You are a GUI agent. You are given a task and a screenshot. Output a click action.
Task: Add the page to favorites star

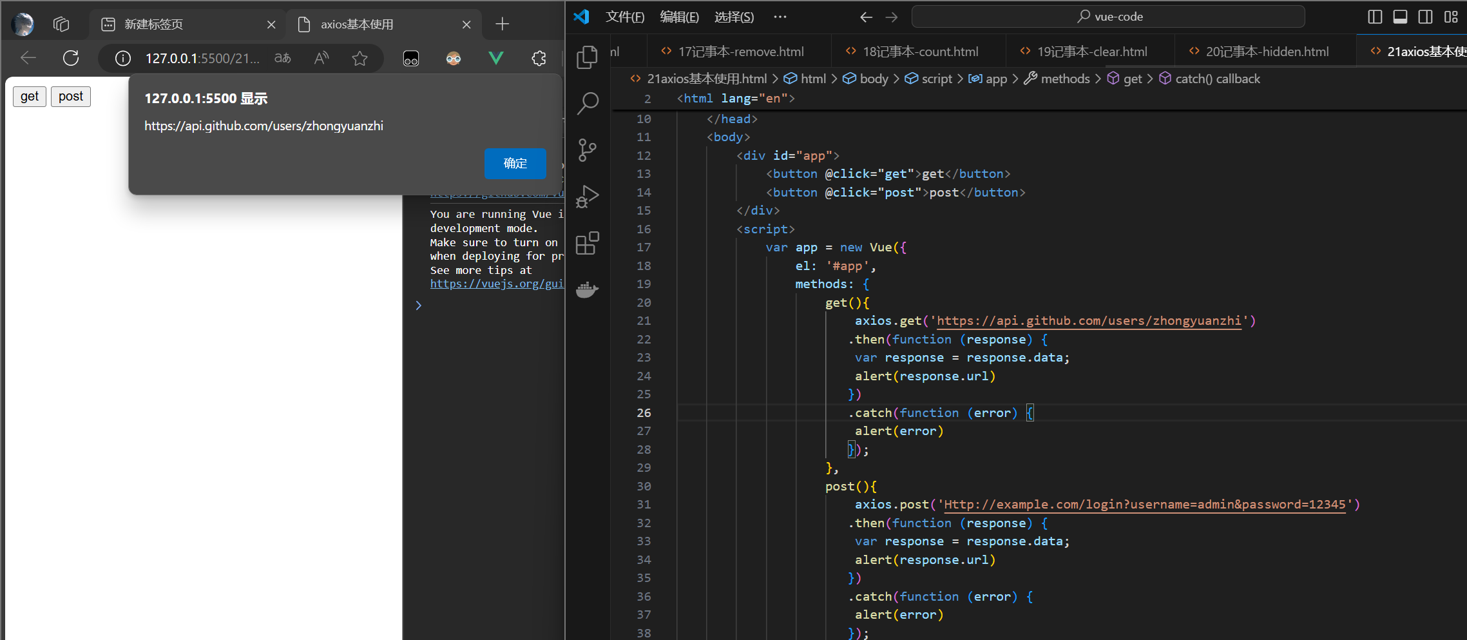tap(360, 59)
